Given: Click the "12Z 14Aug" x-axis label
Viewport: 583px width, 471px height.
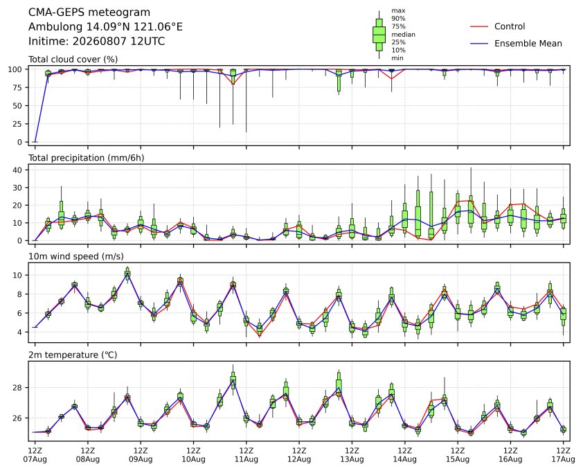Looking at the screenshot, I should [x=404, y=455].
